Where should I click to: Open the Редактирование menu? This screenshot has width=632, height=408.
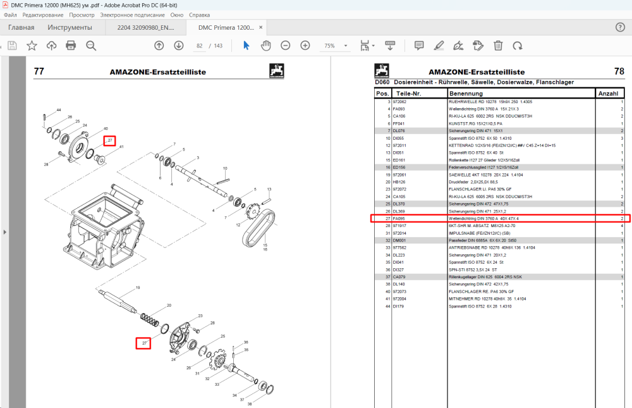43,15
